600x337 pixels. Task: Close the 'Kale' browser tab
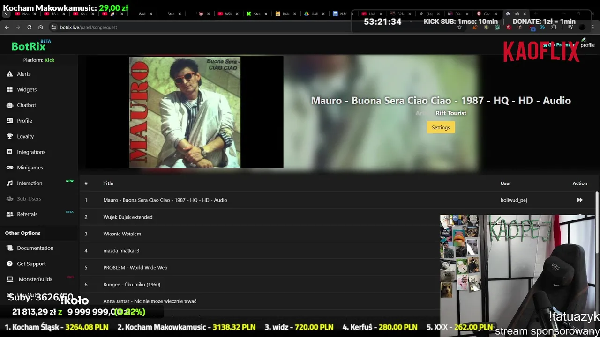click(295, 14)
